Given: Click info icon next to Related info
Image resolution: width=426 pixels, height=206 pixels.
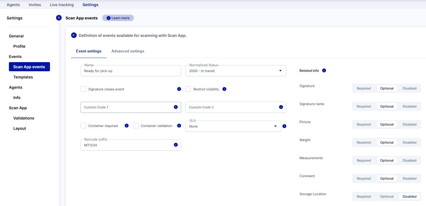Looking at the screenshot, I should click(324, 70).
